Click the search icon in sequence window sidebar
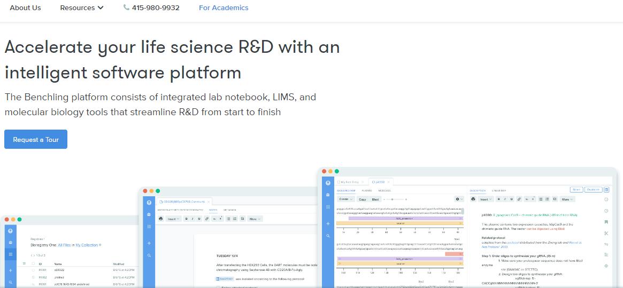This screenshot has width=623, height=288. click(x=328, y=236)
